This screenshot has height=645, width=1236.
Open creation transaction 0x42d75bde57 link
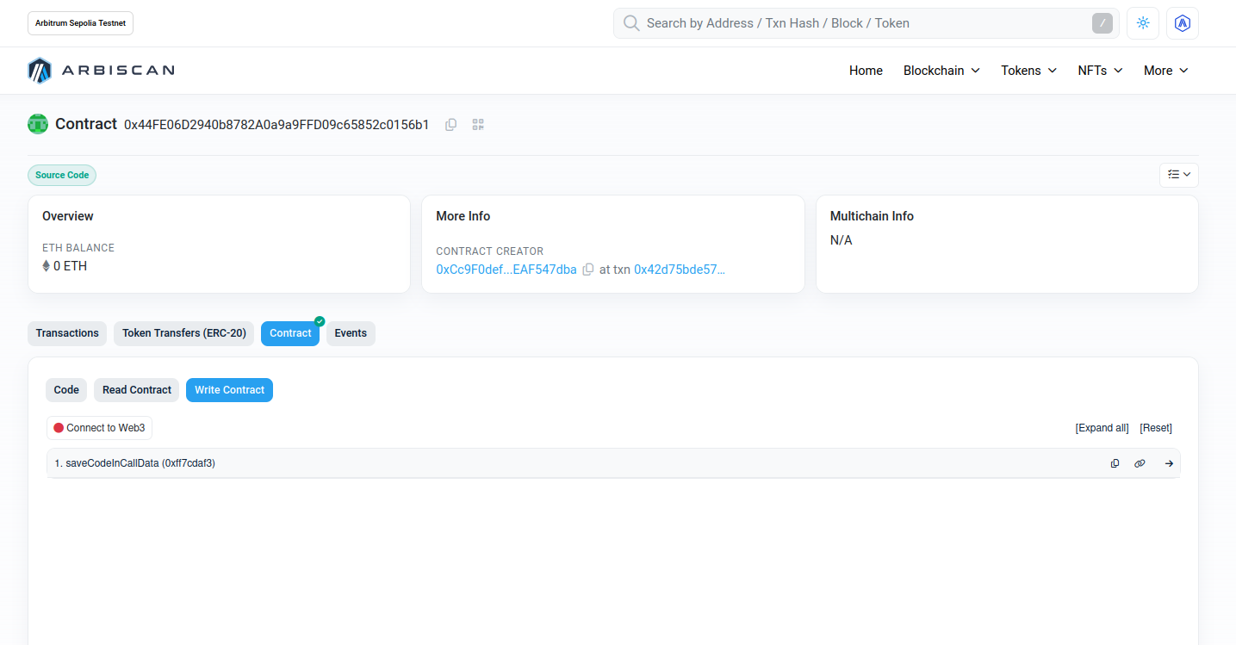[x=680, y=270]
